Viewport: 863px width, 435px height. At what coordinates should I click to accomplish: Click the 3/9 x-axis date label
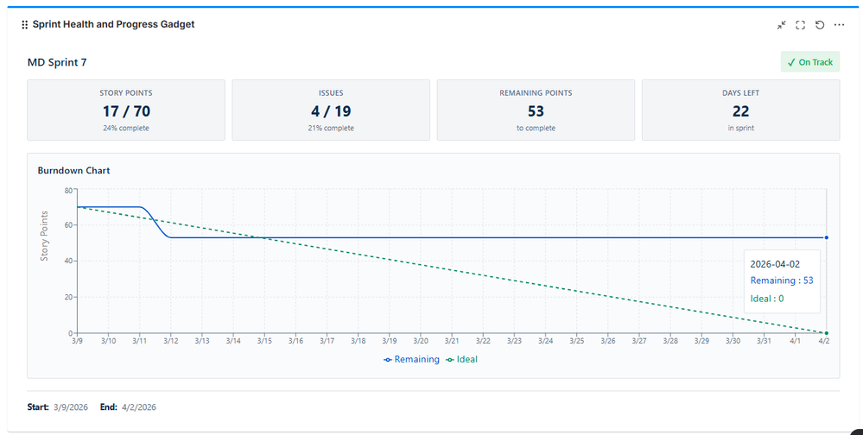tap(77, 341)
